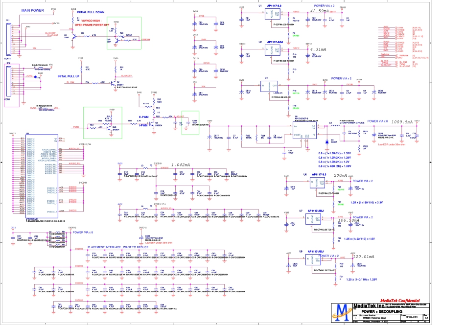This screenshot has width=465, height=329.
Task: Select the PLACEMENT INTERLACE note text
Action: (117, 247)
